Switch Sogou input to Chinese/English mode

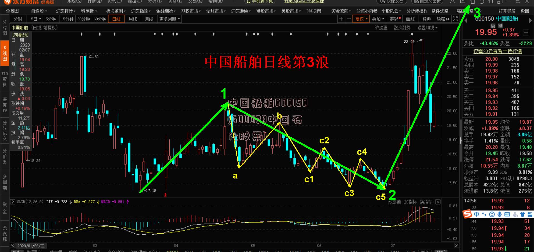point(477,214)
